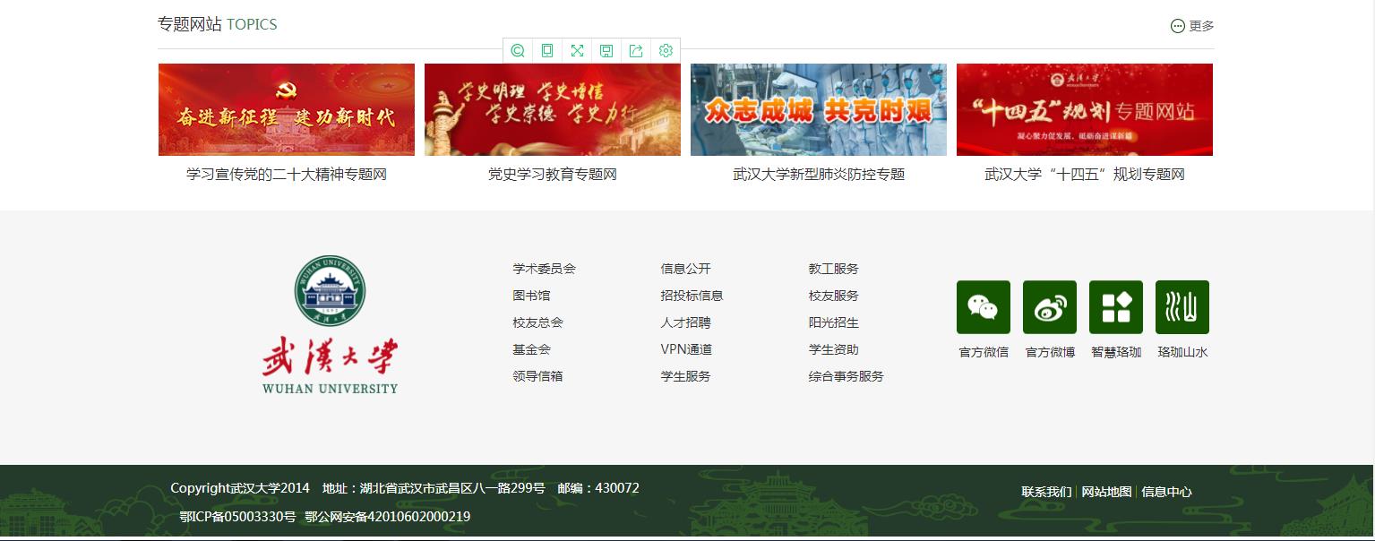The image size is (1375, 541).
Task: Visit 校友服务 link
Action: pyautogui.click(x=834, y=296)
